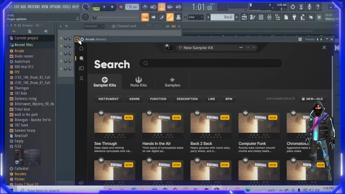Click the Computer Funk kit title

click(x=252, y=144)
